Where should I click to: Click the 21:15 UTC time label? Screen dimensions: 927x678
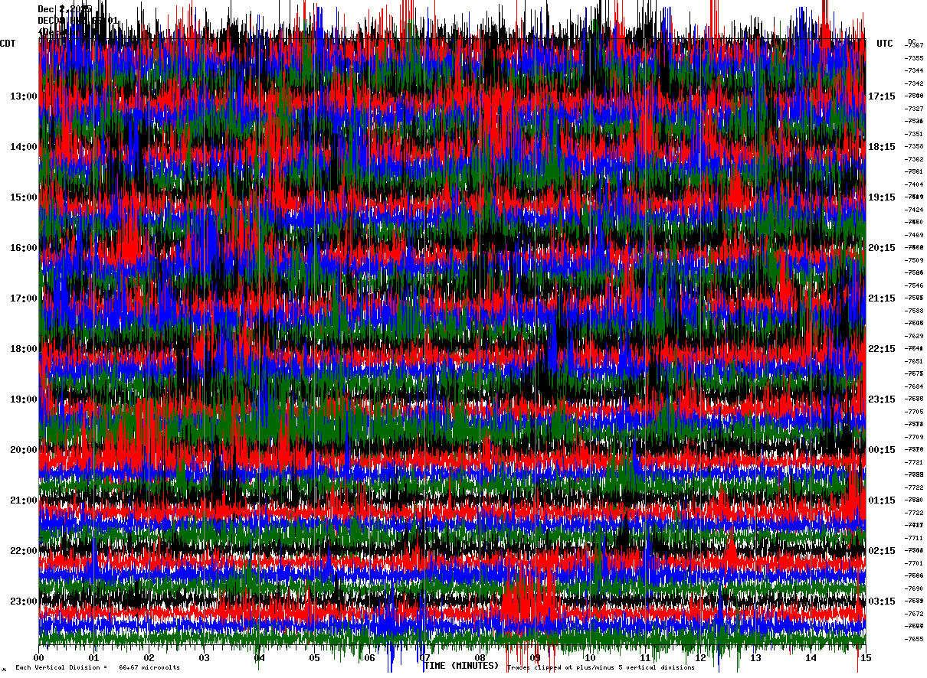tap(882, 298)
